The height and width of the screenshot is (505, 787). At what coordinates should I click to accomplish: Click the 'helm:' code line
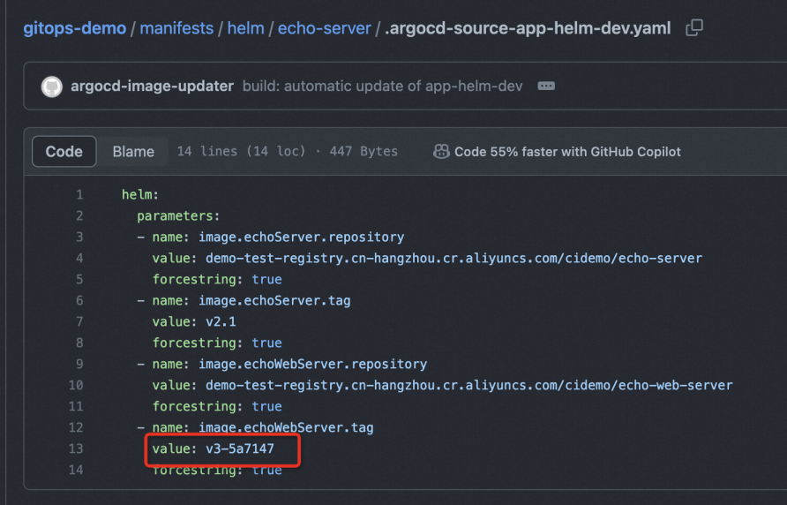click(x=140, y=194)
